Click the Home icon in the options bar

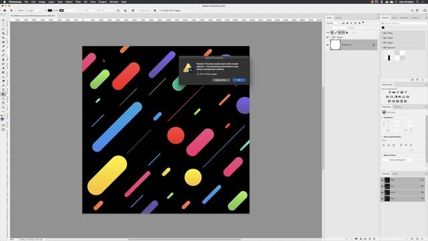5,11
